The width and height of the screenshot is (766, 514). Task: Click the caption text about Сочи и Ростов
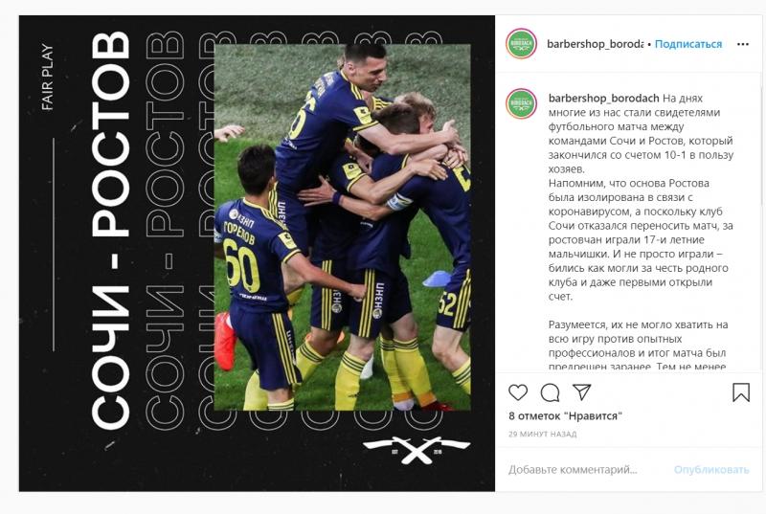click(641, 197)
